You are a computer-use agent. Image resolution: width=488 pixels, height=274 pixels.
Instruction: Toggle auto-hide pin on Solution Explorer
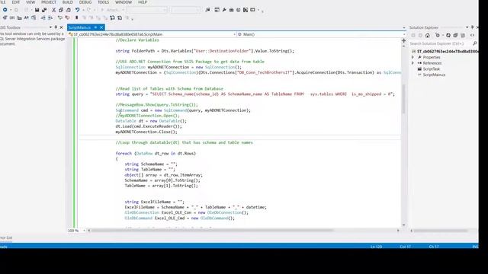(472, 27)
